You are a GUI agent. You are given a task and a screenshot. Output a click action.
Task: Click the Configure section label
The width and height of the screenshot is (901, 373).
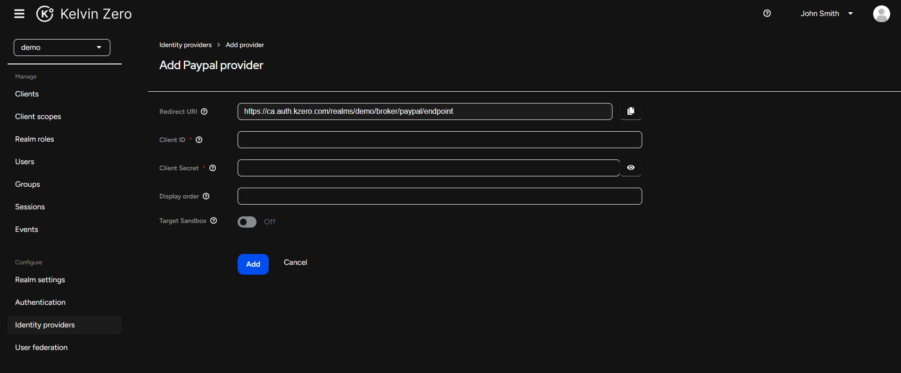[x=29, y=262]
